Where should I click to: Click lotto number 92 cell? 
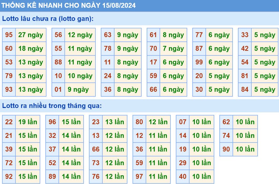click(x=9, y=176)
